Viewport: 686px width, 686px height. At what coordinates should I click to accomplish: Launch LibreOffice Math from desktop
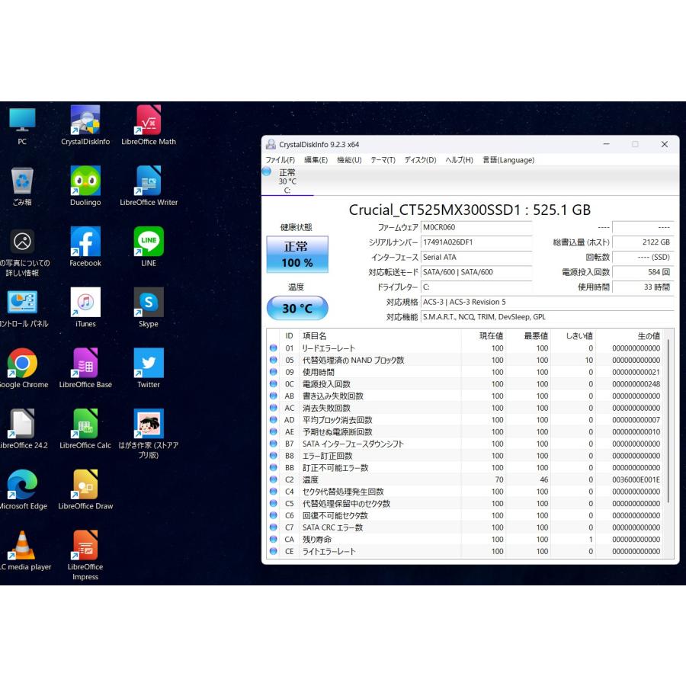149,122
